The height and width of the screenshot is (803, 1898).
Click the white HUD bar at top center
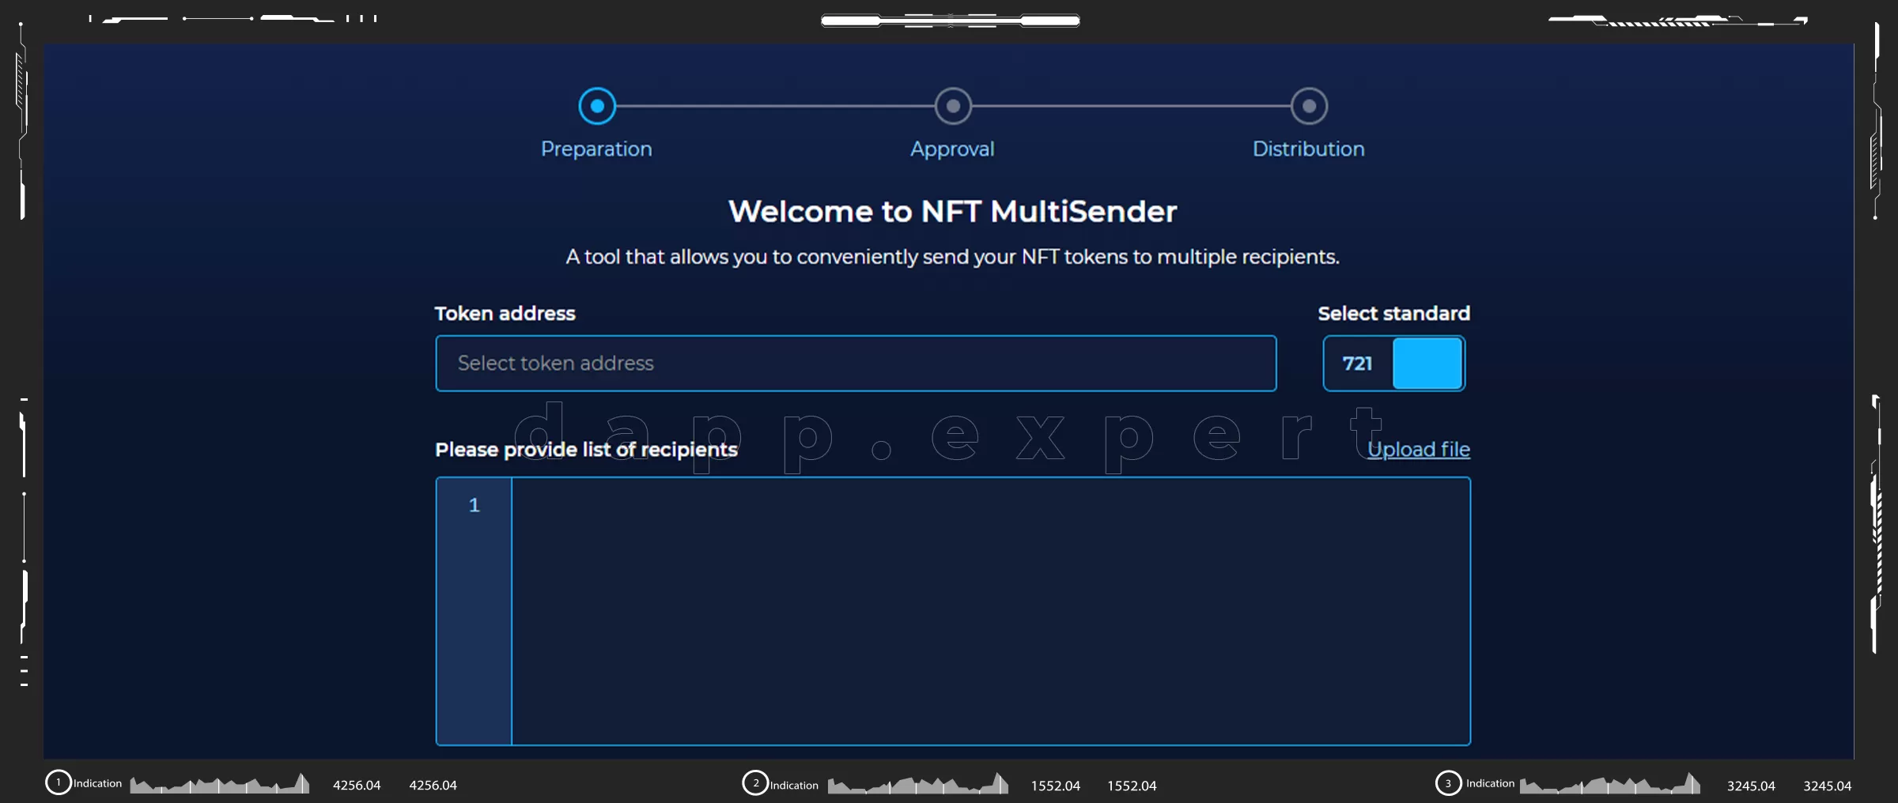coord(950,21)
